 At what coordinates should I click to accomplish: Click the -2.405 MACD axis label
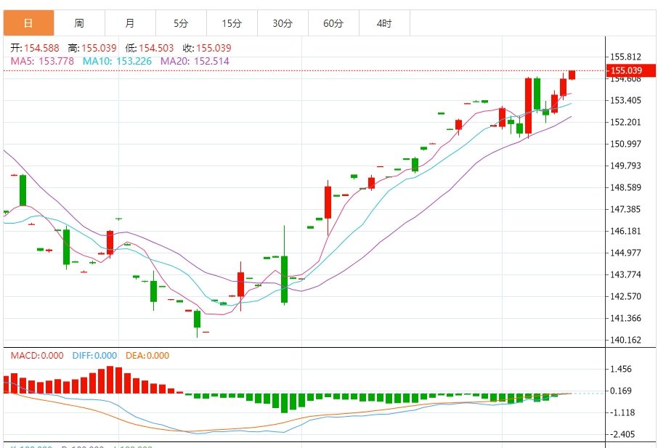pyautogui.click(x=622, y=434)
